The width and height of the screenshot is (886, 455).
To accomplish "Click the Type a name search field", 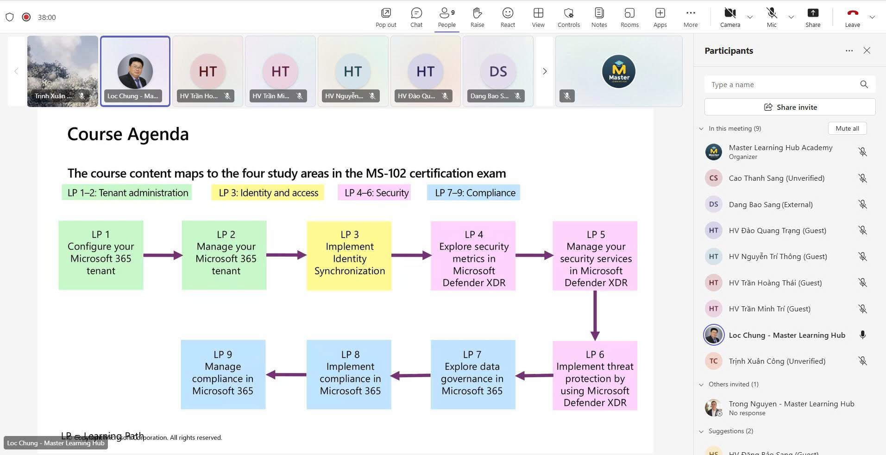I will pos(783,84).
